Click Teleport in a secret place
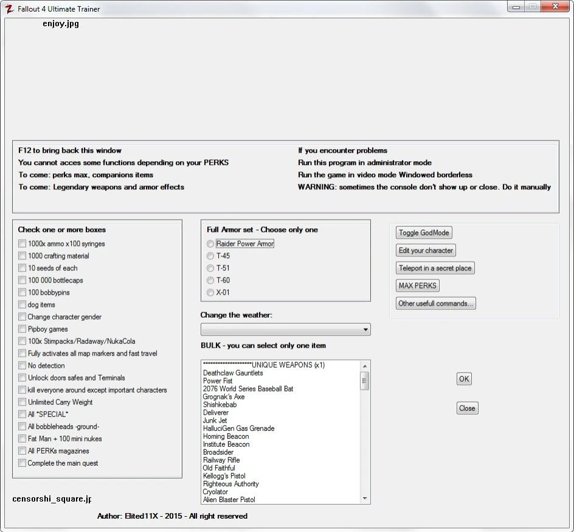Screen dimensions: 574x532 [435, 268]
